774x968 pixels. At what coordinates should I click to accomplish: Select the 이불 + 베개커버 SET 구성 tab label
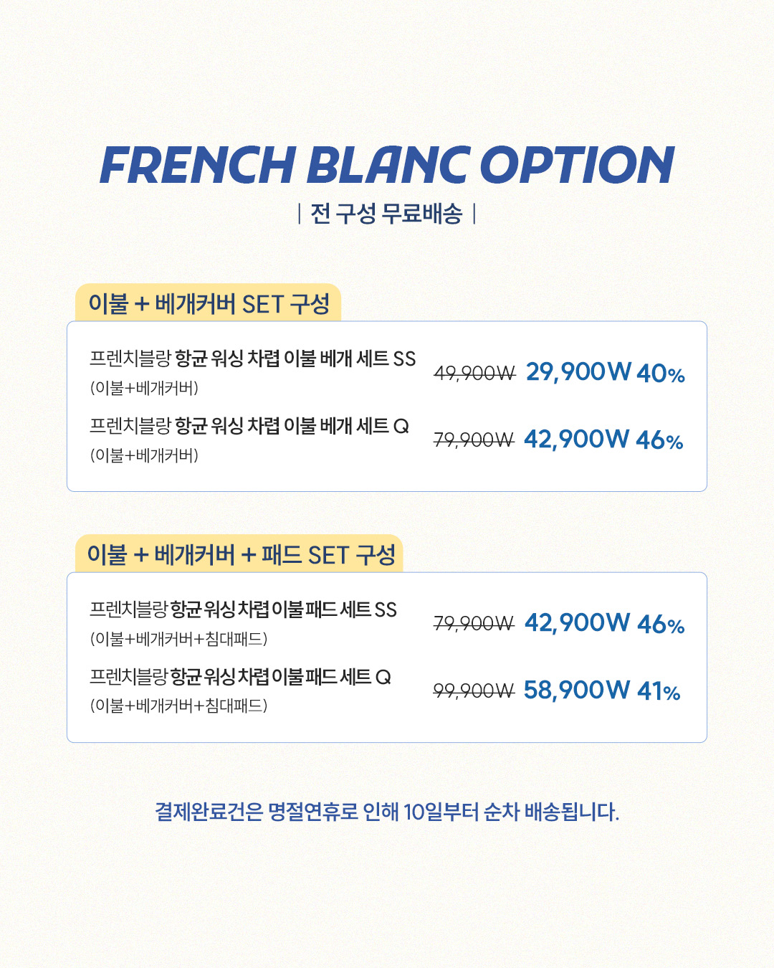coord(209,304)
